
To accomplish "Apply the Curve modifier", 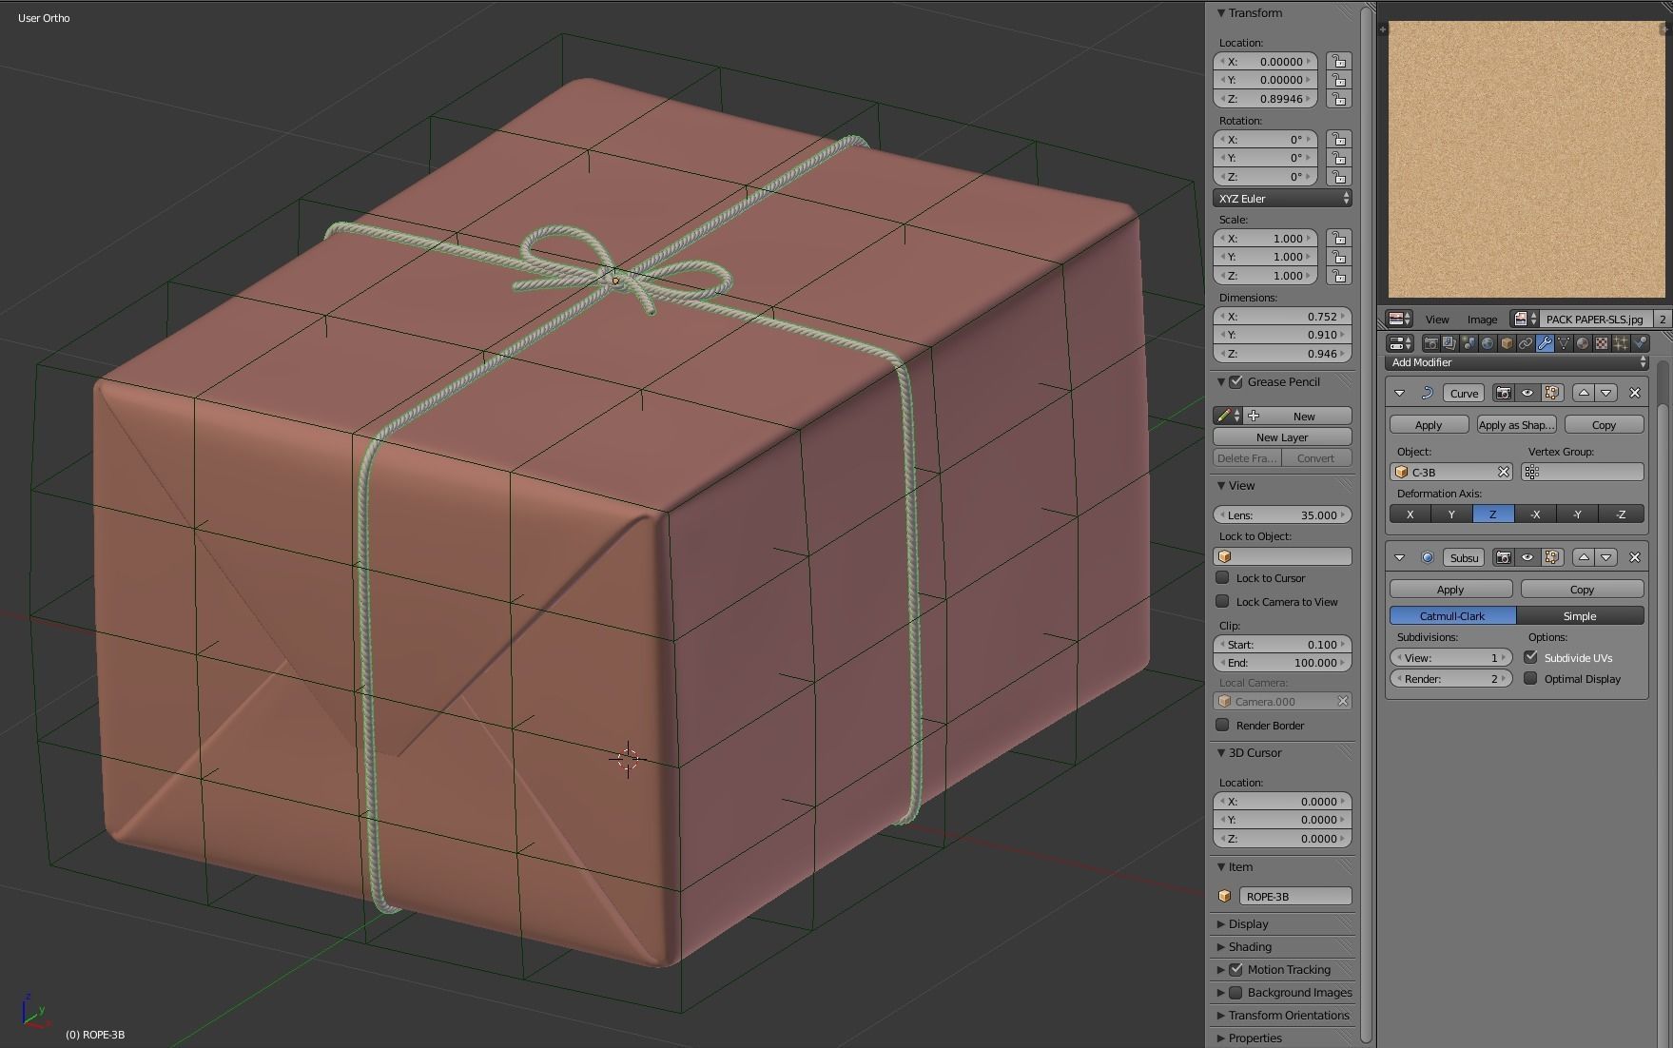I will pos(1429,424).
